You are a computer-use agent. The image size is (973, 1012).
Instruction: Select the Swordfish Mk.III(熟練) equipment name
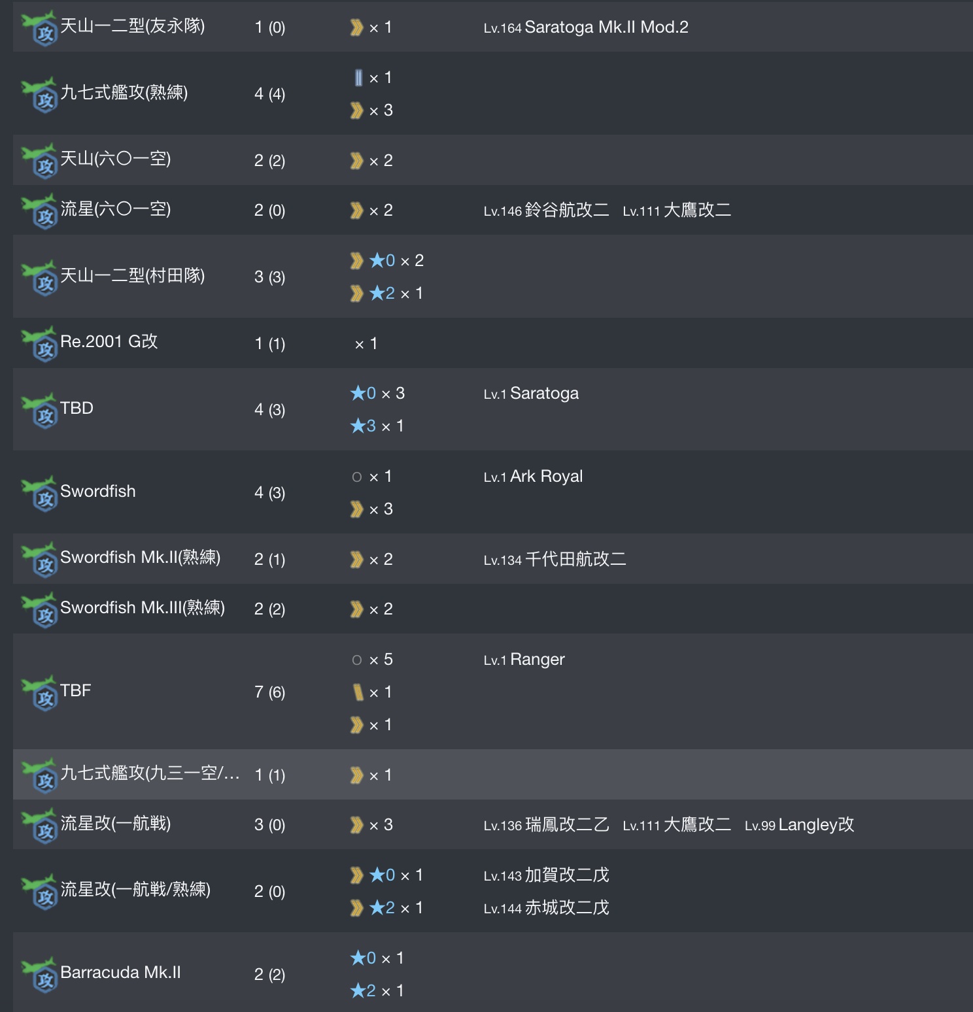click(x=143, y=608)
